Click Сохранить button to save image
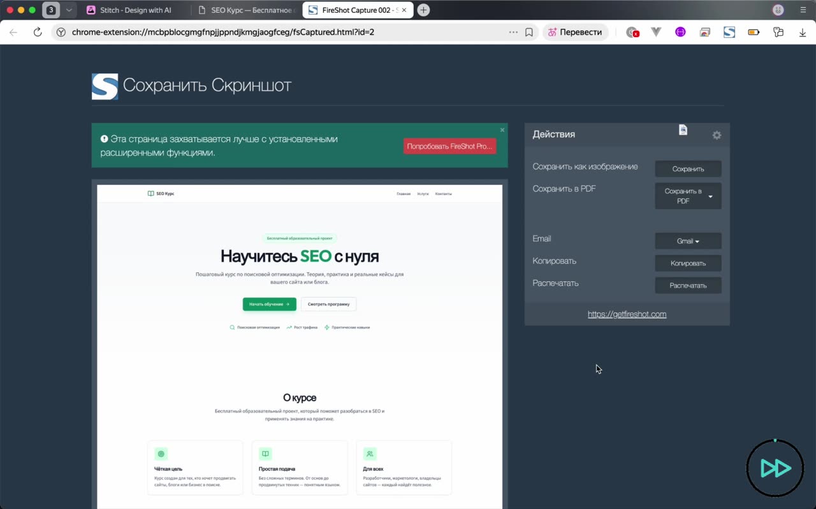The width and height of the screenshot is (816, 509). (x=688, y=169)
